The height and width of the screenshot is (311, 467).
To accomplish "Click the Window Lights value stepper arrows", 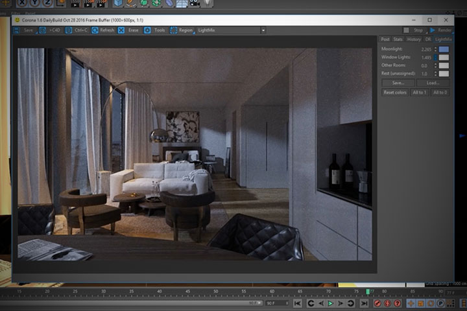I will pyautogui.click(x=435, y=58).
